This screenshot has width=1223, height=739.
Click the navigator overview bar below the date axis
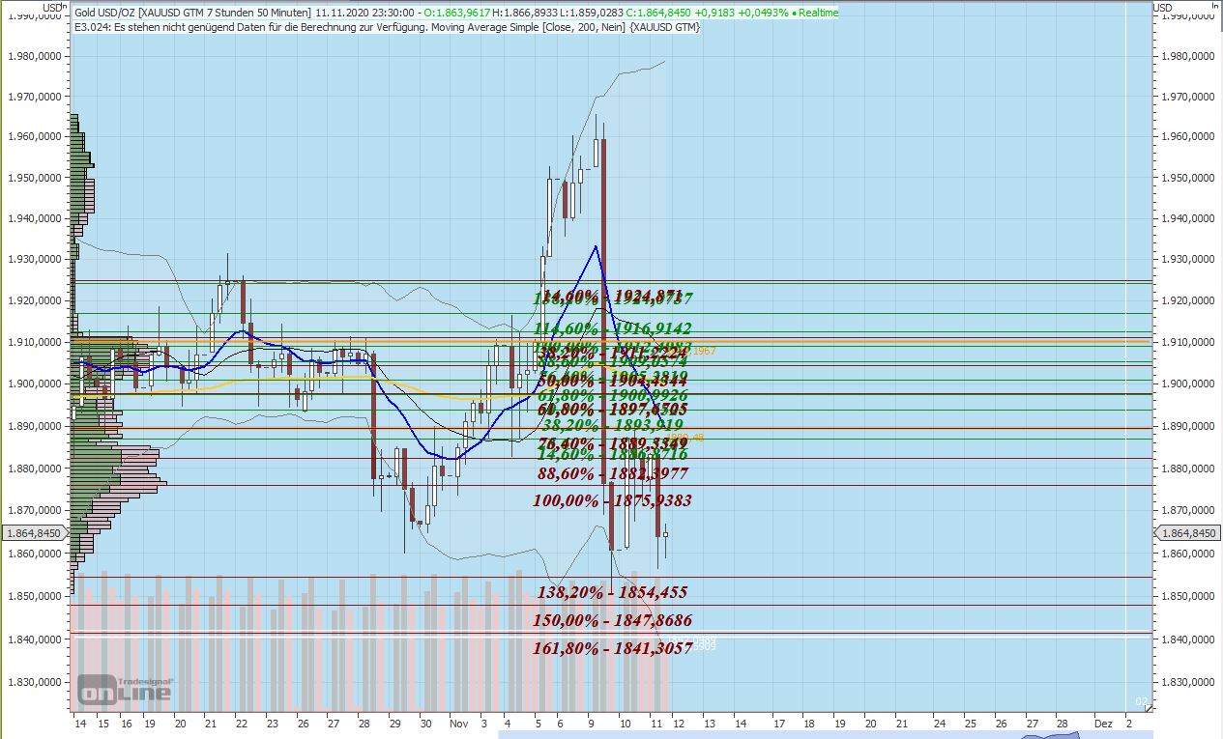pos(828,735)
